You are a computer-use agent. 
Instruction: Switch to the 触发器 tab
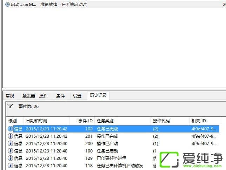29,96
